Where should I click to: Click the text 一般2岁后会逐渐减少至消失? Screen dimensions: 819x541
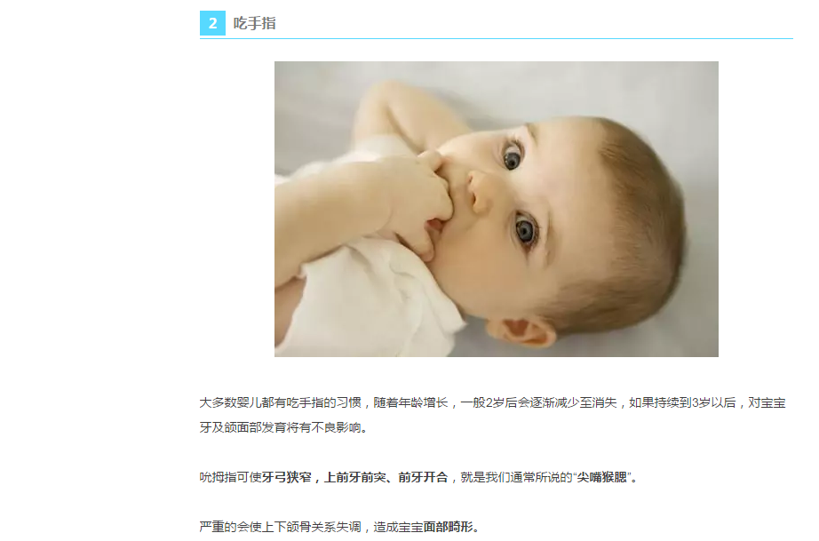538,402
